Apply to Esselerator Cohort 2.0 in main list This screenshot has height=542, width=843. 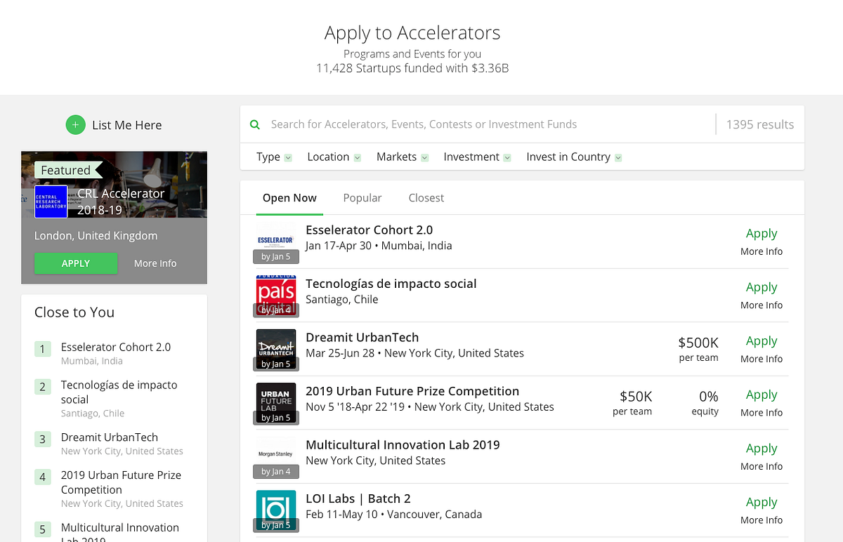pyautogui.click(x=762, y=234)
